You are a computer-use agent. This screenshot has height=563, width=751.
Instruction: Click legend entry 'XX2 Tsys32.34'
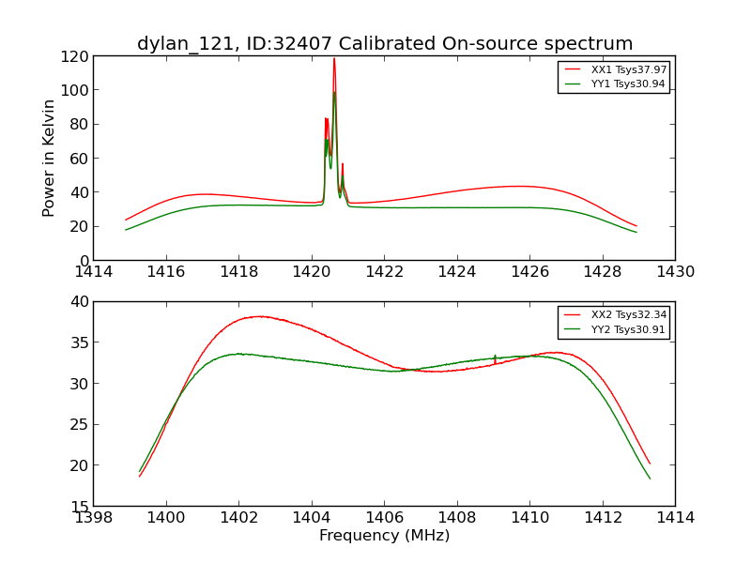tap(628, 314)
